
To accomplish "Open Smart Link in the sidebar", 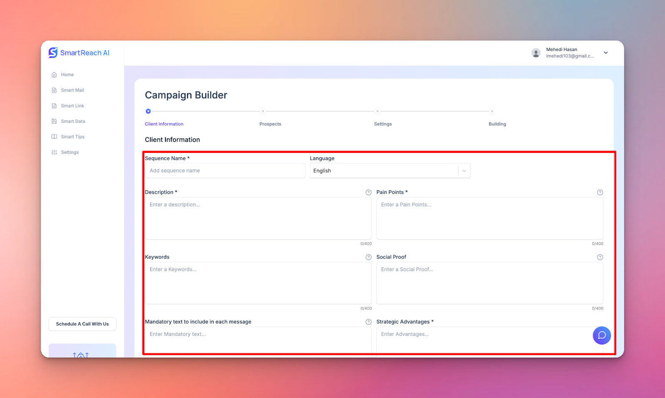I will pos(73,106).
